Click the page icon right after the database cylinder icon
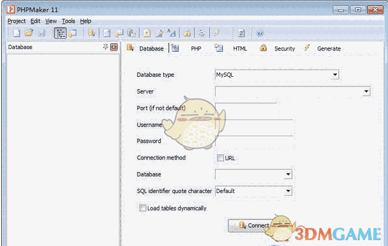 coord(107,33)
